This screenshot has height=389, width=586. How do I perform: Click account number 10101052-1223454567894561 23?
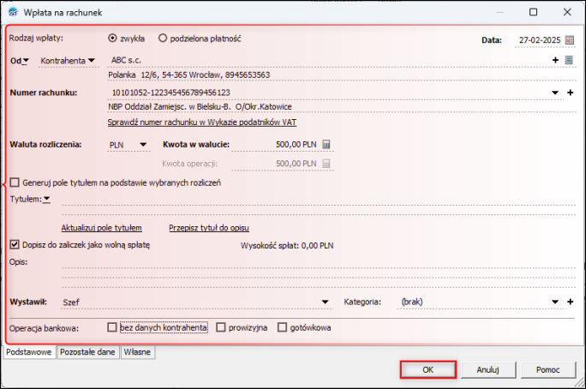coord(171,93)
